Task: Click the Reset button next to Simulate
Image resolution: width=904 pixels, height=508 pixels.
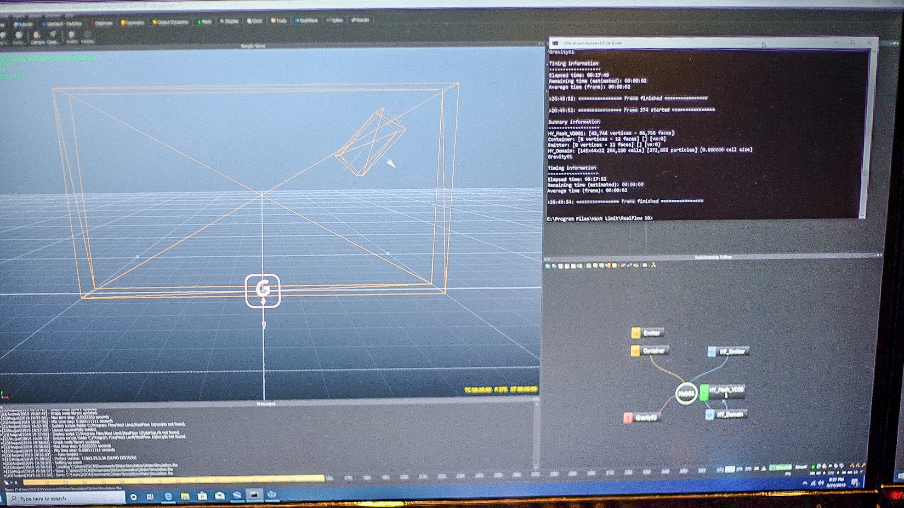Action: tap(801, 467)
